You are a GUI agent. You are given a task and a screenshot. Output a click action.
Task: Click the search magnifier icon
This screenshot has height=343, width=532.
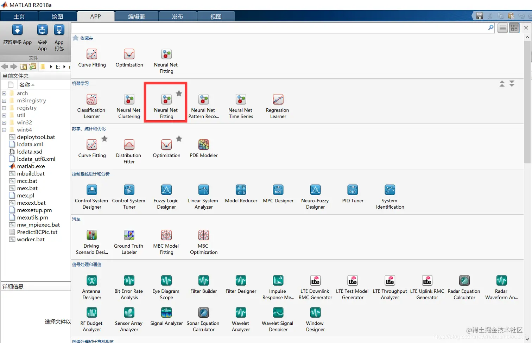pyautogui.click(x=491, y=28)
